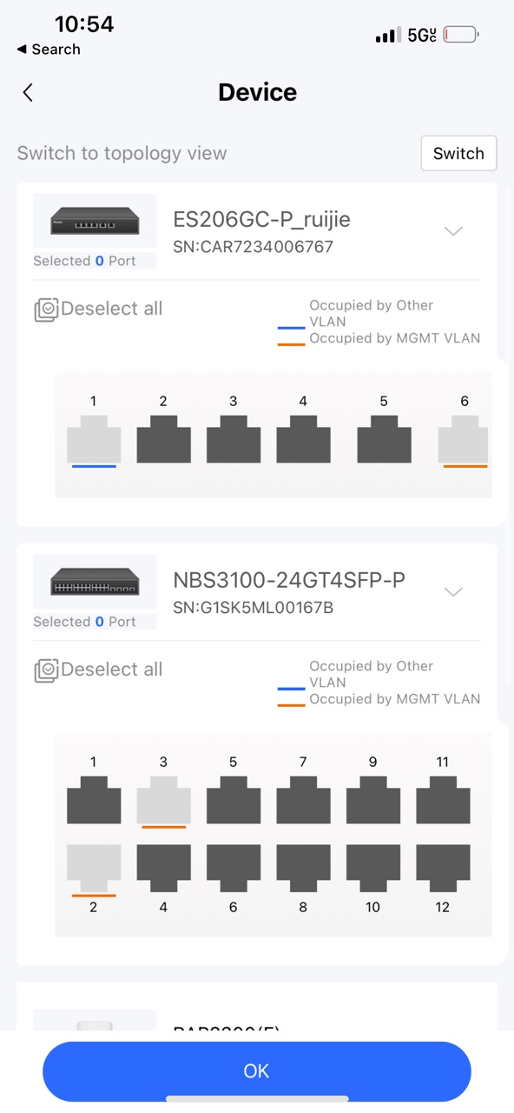Collapse the ES206GC-P_ruijie device card
Image resolution: width=514 pixels, height=1113 pixels.
coord(453,231)
